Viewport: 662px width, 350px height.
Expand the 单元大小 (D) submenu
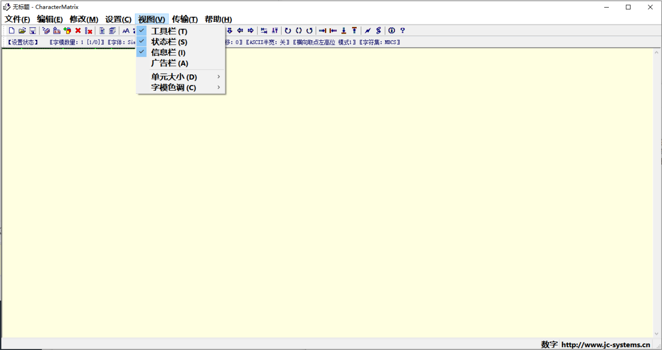[181, 77]
